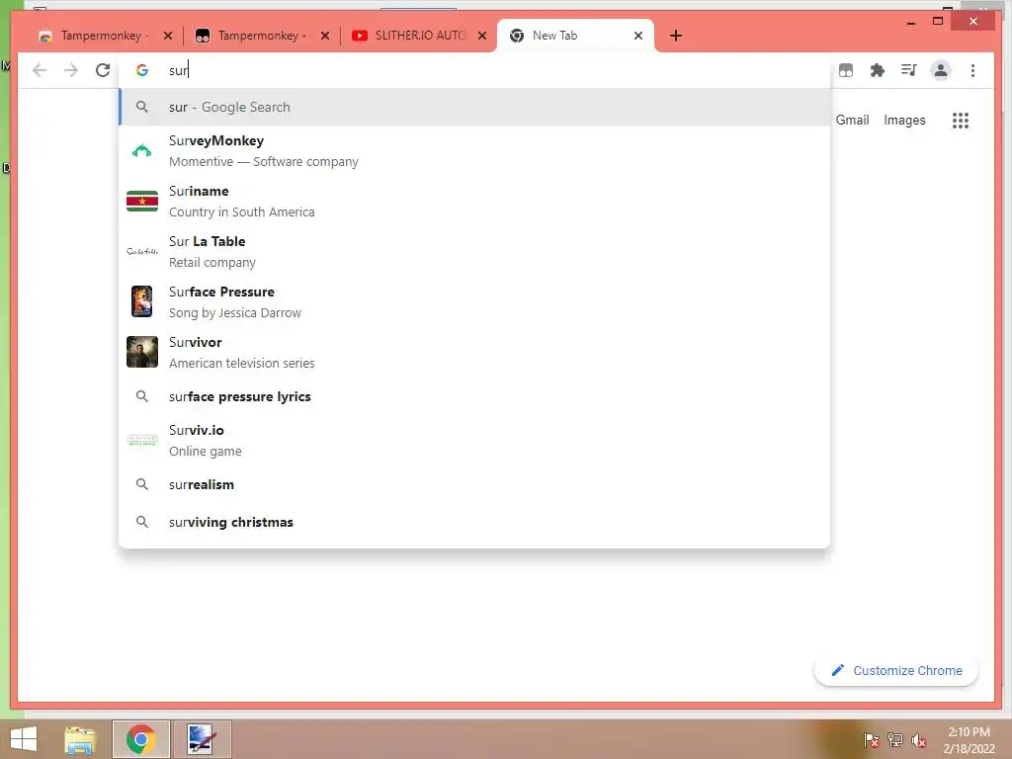Select 'surviving christmas' suggestion

tap(474, 522)
